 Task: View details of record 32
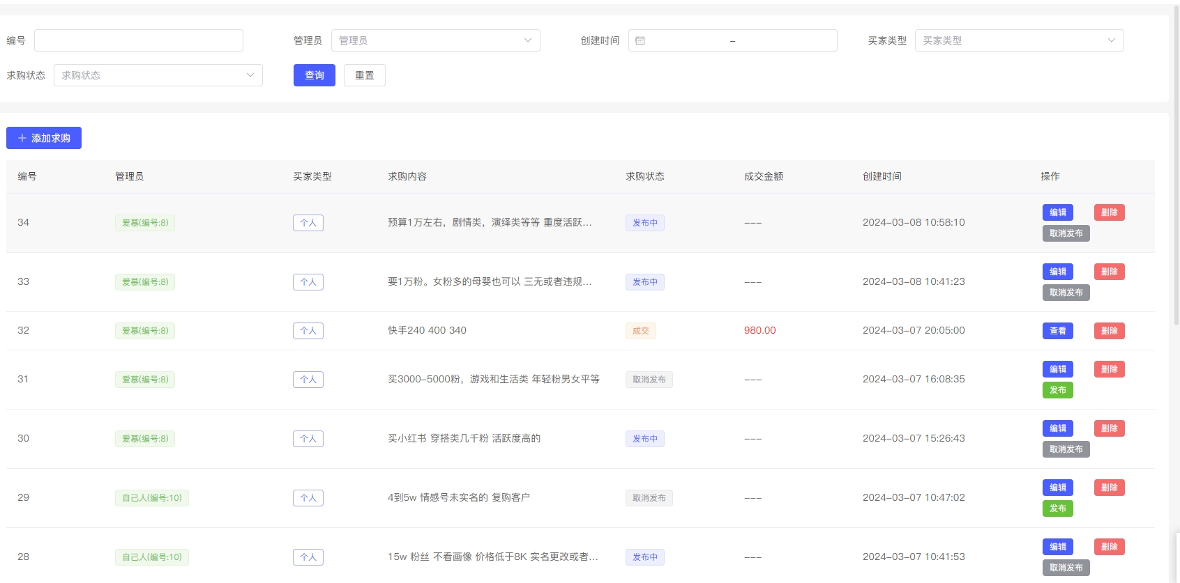coord(1057,331)
